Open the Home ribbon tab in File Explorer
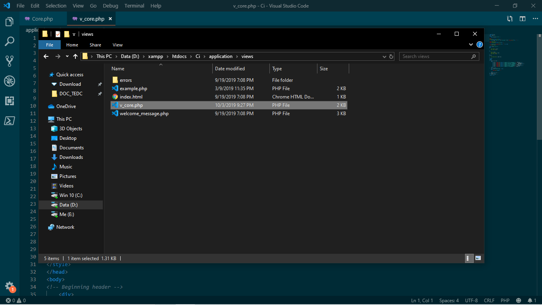 point(72,45)
